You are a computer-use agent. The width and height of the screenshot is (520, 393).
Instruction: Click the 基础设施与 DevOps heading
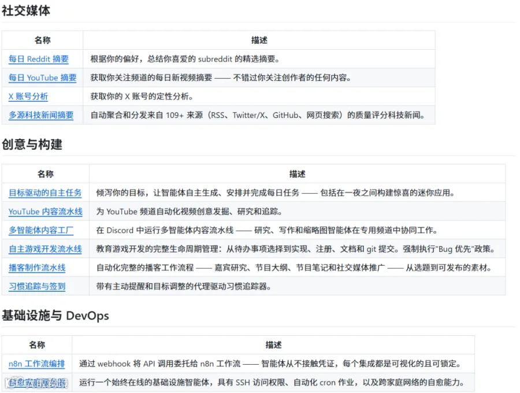tap(55, 316)
